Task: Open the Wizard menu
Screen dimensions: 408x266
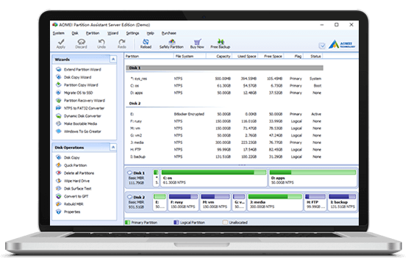Action: [113, 33]
